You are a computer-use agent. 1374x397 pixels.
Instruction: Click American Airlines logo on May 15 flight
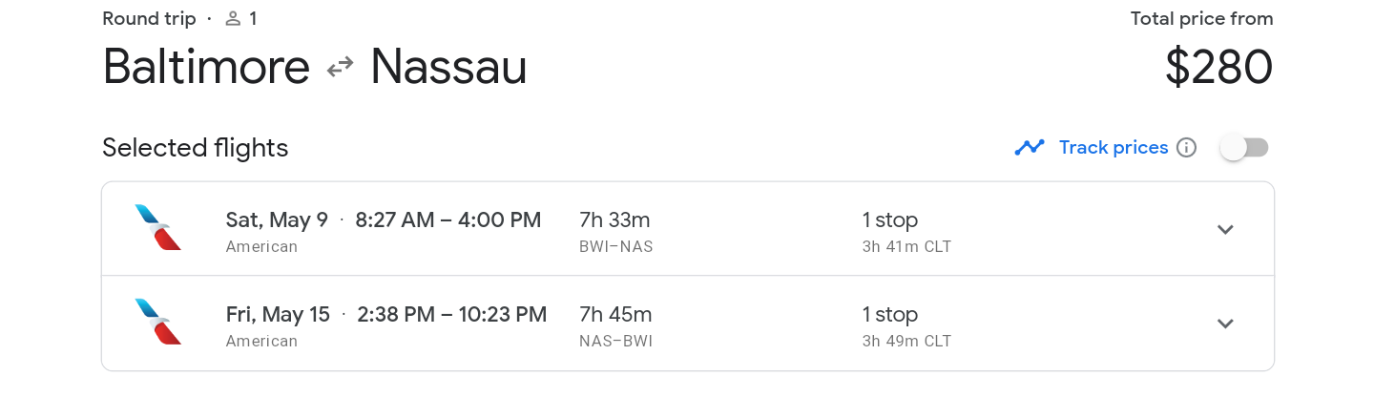158,323
